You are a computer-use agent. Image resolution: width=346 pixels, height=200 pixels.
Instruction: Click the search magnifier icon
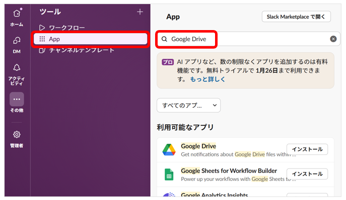[164, 39]
